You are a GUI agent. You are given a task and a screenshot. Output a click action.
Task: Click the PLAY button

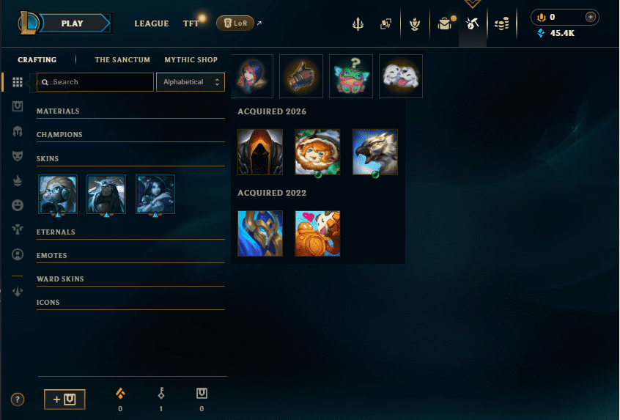pyautogui.click(x=72, y=23)
